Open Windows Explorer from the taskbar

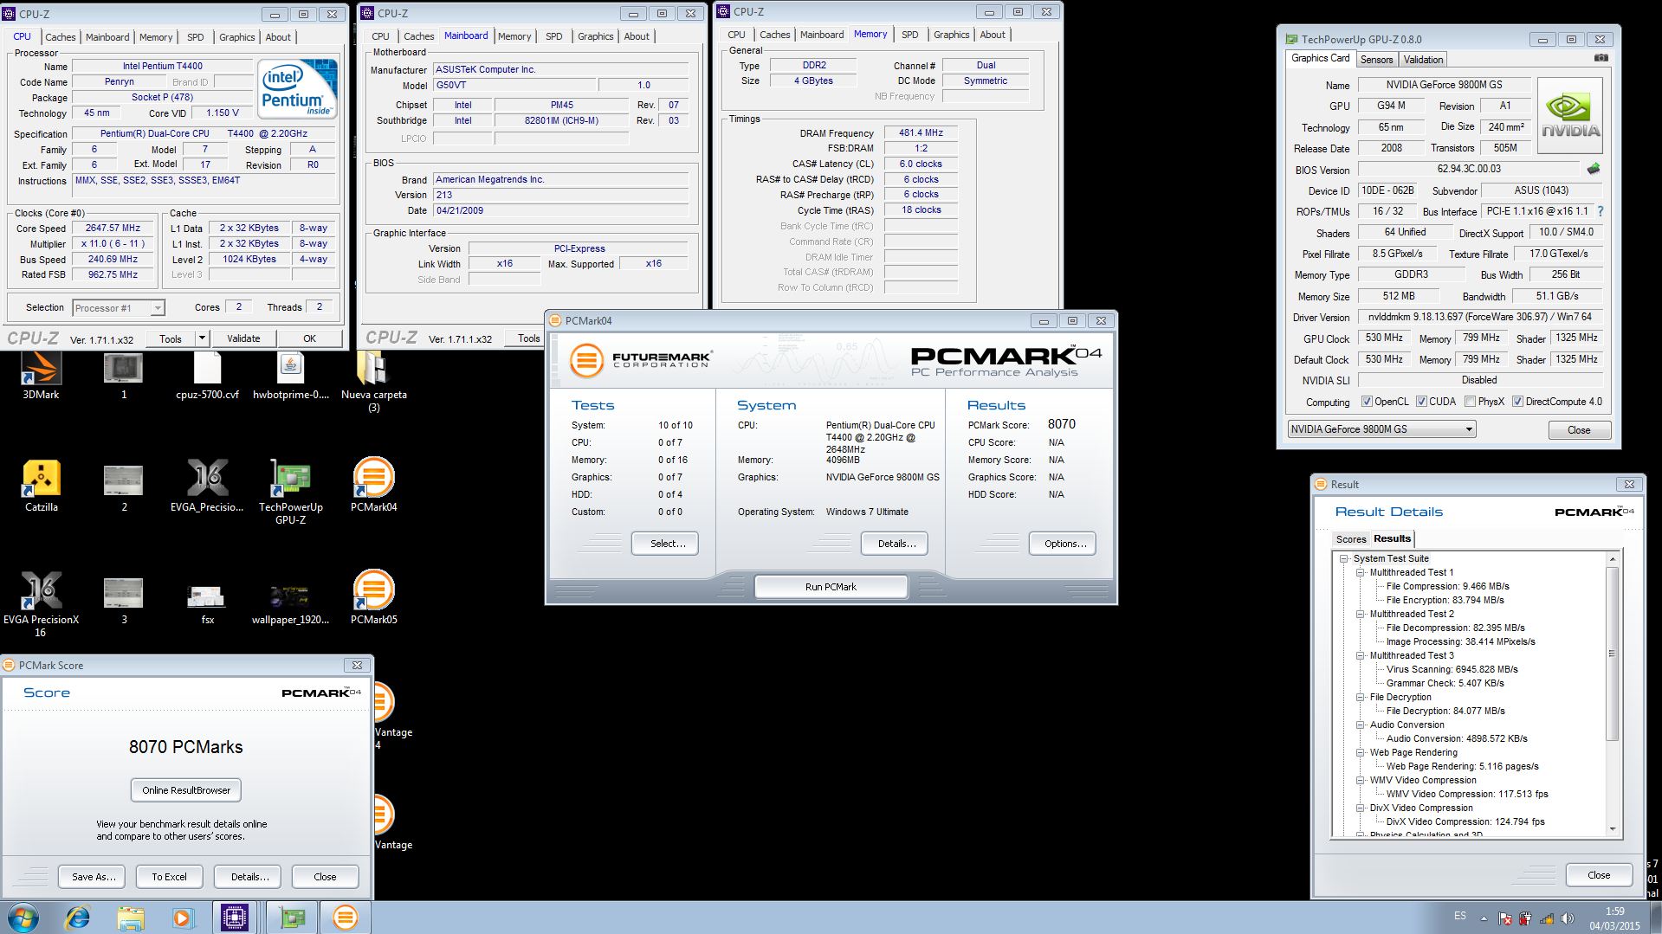tap(130, 918)
